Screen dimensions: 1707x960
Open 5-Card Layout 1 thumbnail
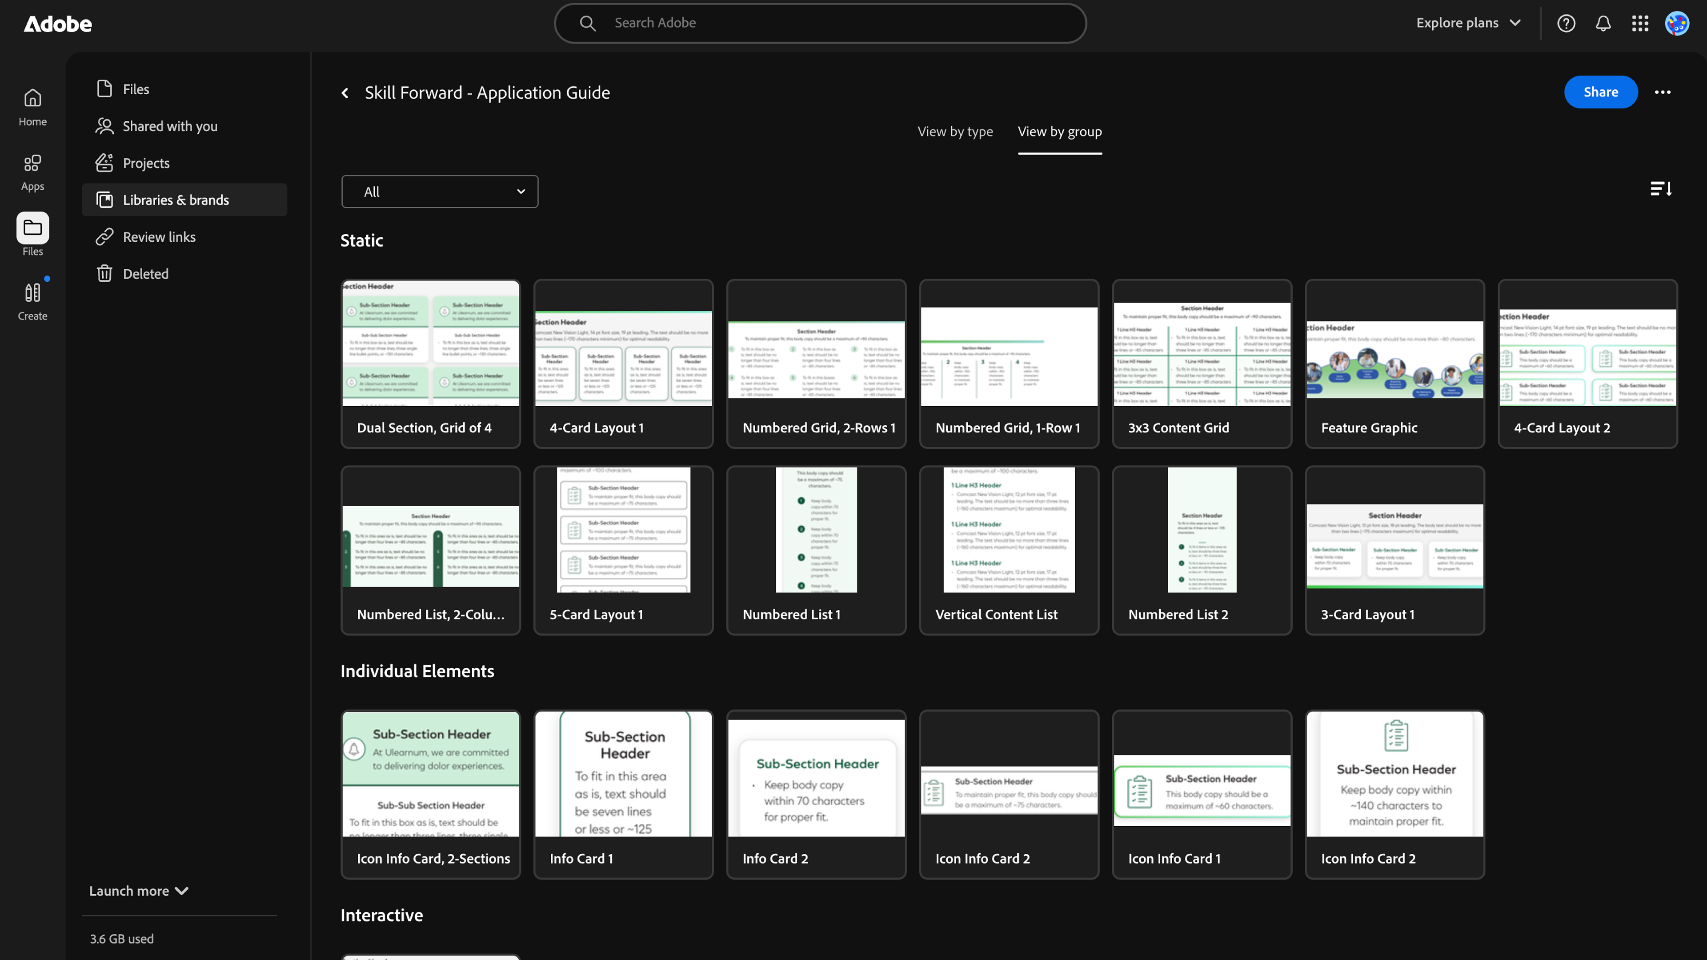pyautogui.click(x=624, y=530)
